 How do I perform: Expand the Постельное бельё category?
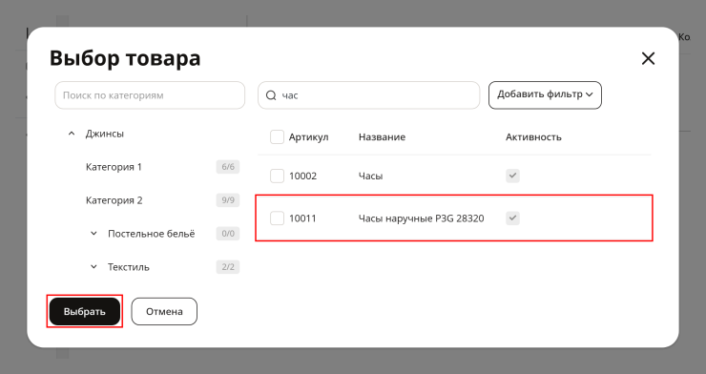click(x=93, y=234)
